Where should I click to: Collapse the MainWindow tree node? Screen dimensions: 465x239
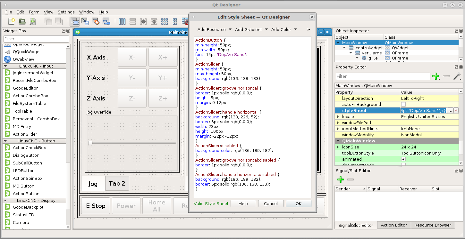pyautogui.click(x=338, y=43)
